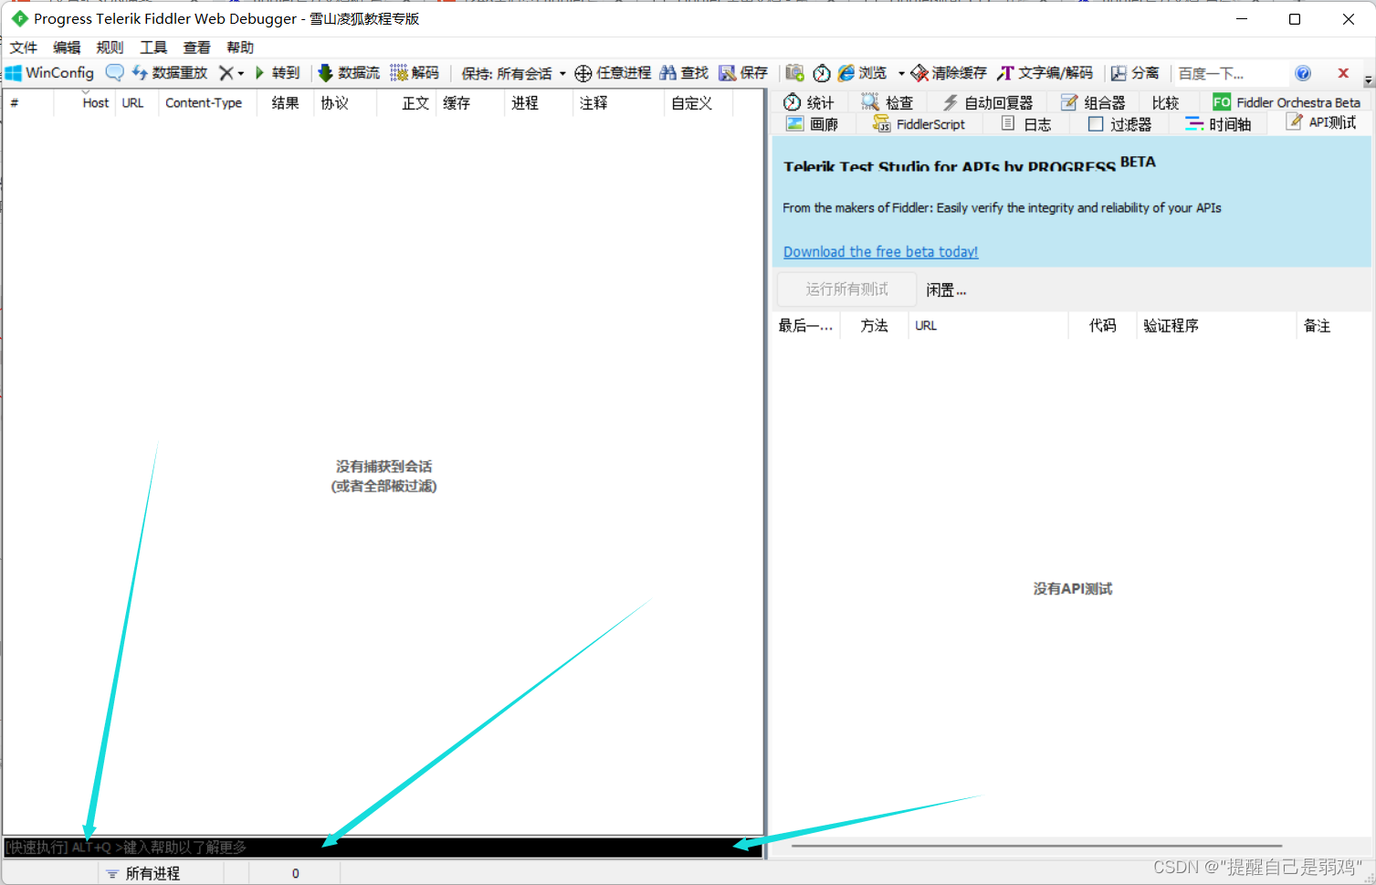Switch to the 检查 inspectors tab
Image resolution: width=1376 pixels, height=885 pixels.
[x=888, y=102]
